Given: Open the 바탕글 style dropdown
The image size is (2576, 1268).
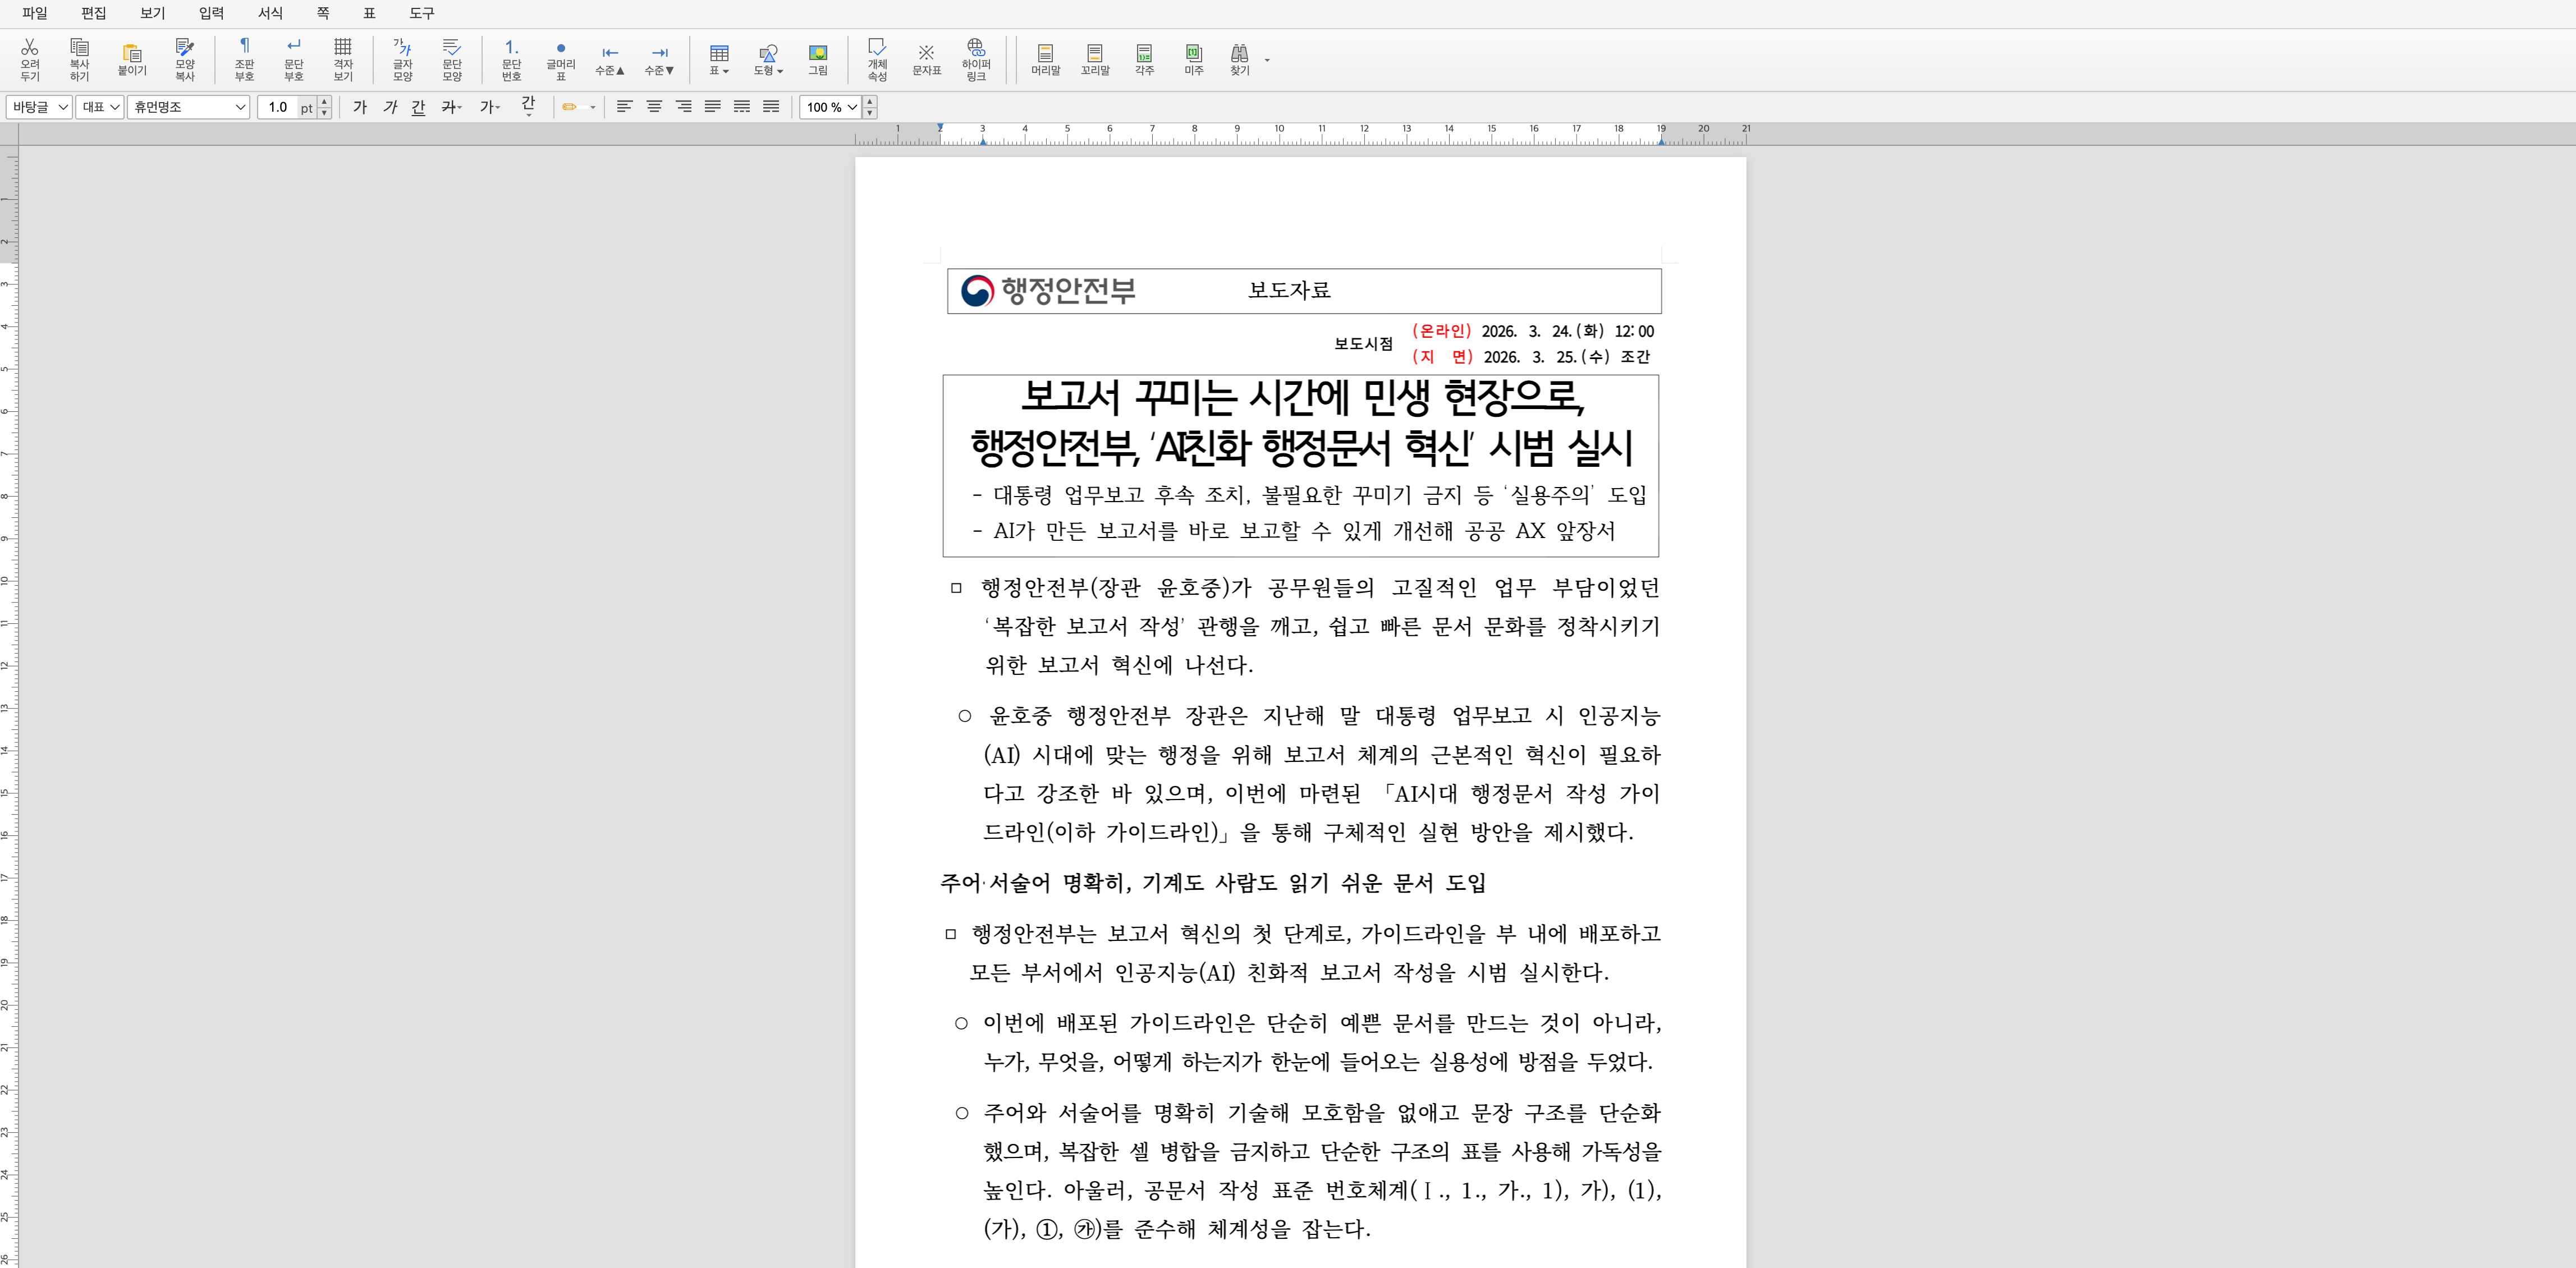Looking at the screenshot, I should pyautogui.click(x=39, y=107).
